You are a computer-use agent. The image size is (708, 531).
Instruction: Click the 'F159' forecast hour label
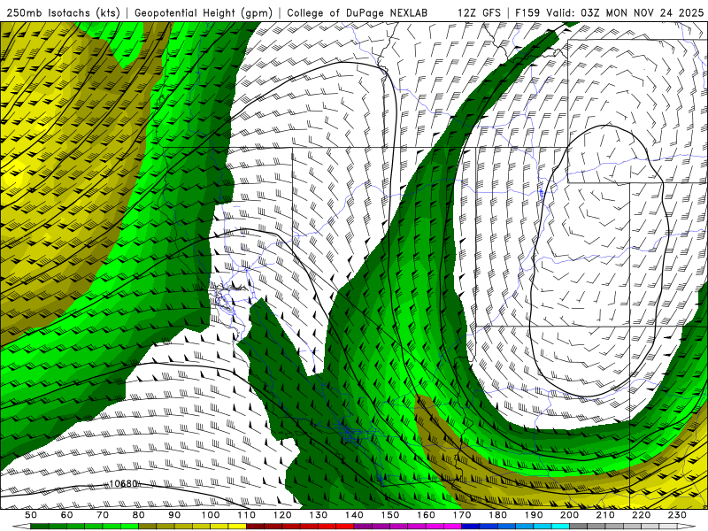[x=527, y=12]
